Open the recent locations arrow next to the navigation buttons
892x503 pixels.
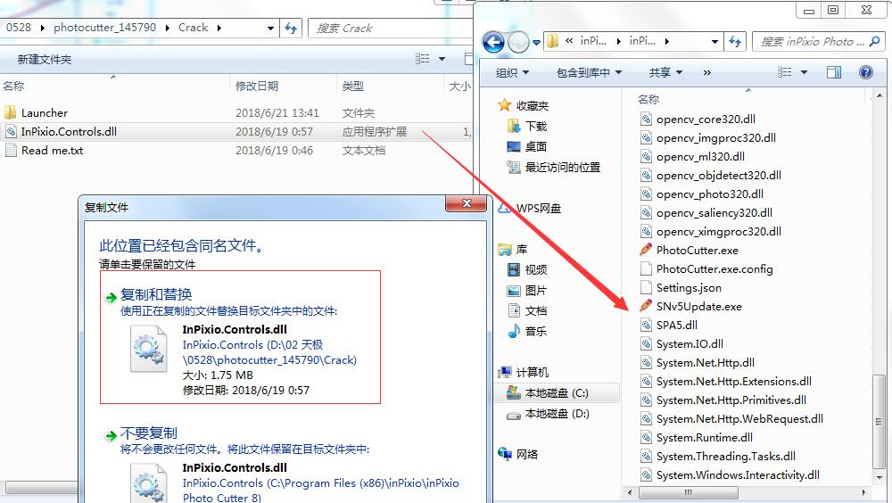tap(536, 42)
